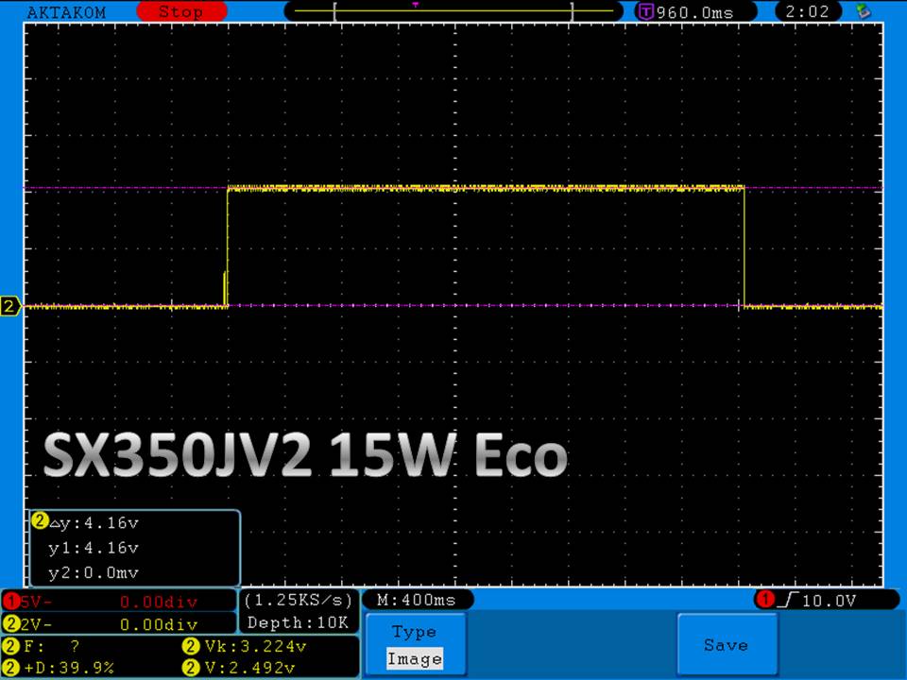Click the Depth:10K memory depth readout

(x=299, y=622)
